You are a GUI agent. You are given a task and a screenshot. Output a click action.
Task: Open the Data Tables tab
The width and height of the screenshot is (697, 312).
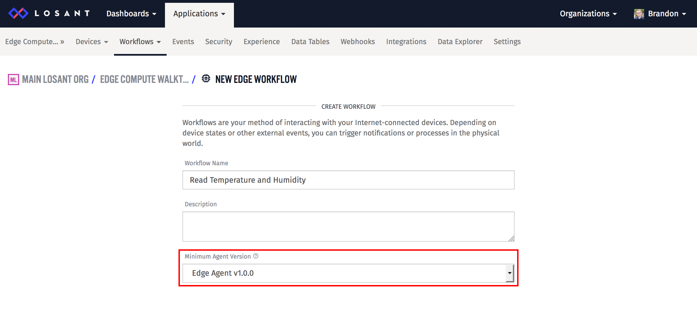pos(310,42)
